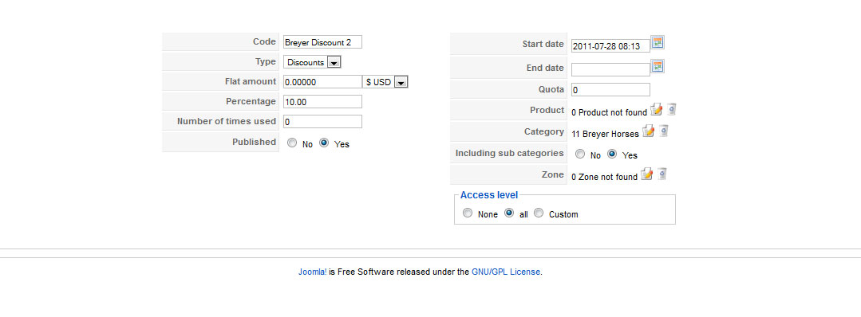This screenshot has width=861, height=317.
Task: Set Published to No
Action: (x=292, y=143)
